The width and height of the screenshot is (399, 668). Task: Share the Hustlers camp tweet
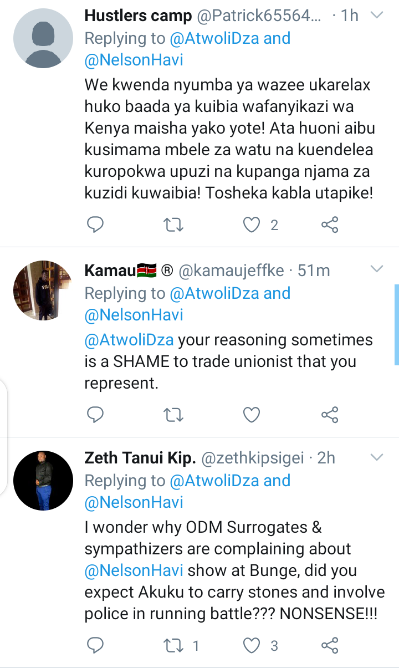(330, 225)
